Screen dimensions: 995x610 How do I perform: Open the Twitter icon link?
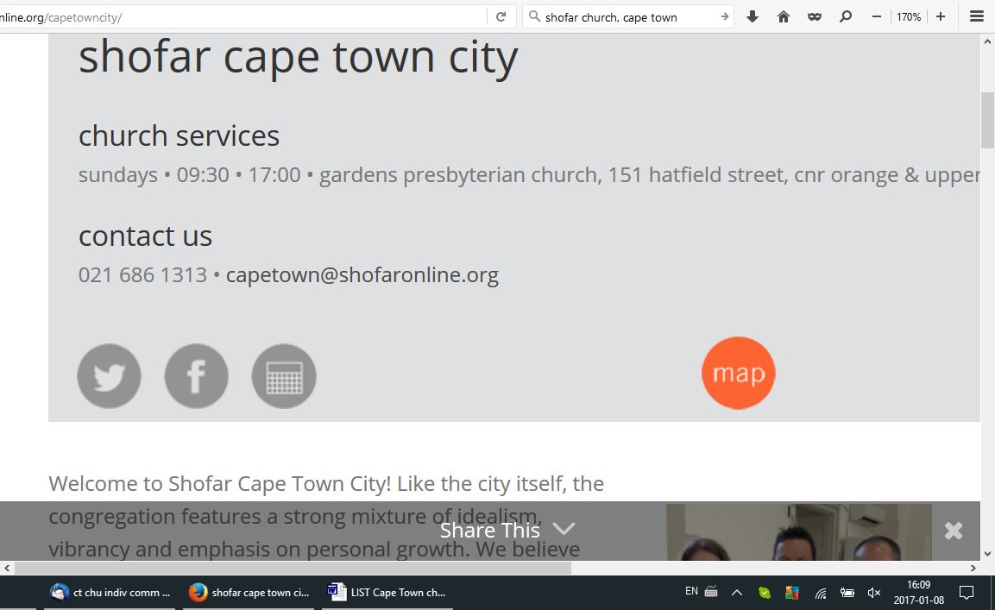pos(109,376)
